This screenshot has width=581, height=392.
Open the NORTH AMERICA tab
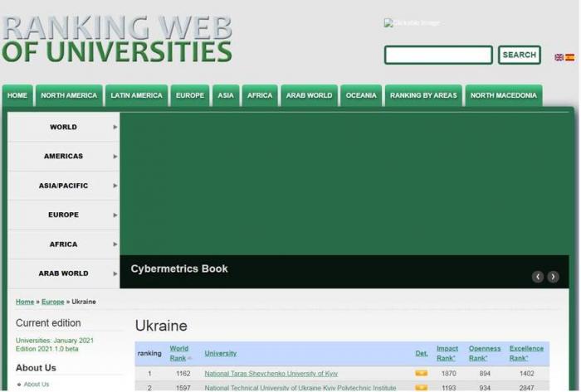coord(69,95)
